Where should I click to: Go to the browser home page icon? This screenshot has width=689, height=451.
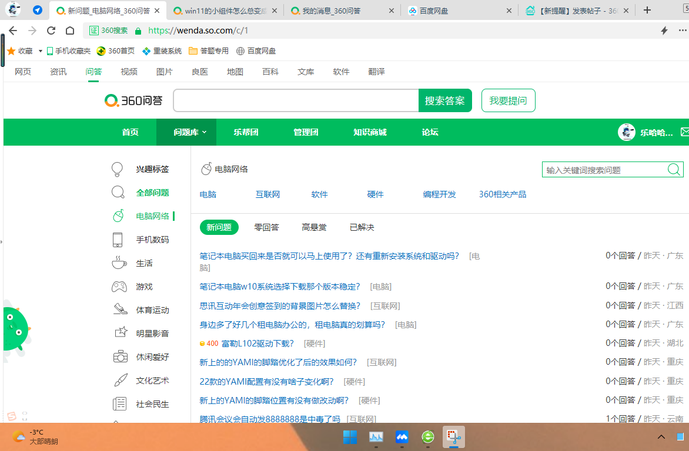70,31
